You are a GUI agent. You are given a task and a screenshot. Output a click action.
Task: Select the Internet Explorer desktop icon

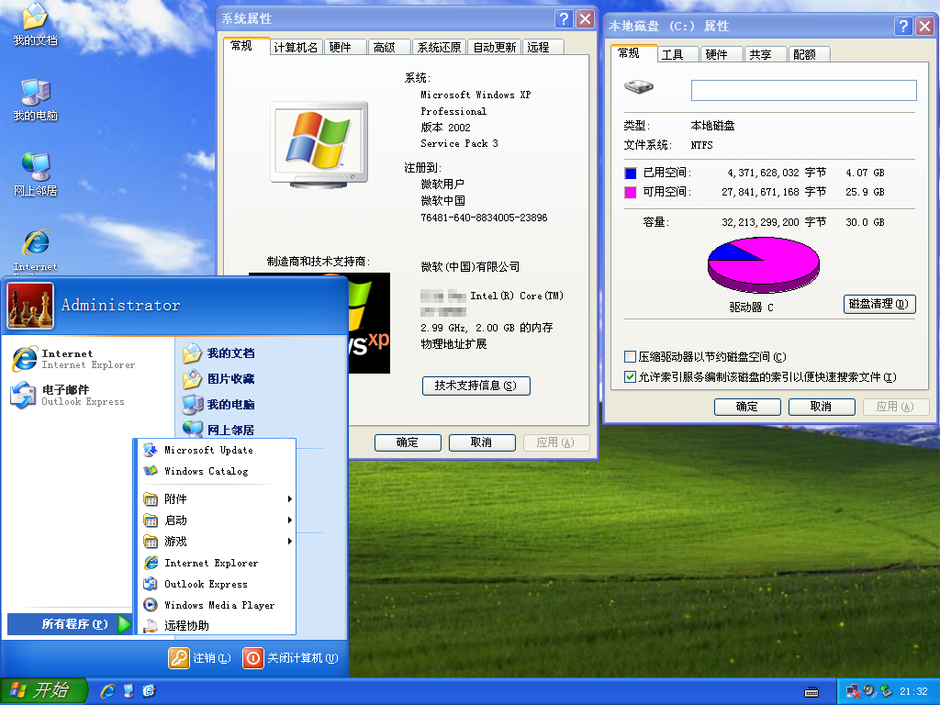coord(35,251)
